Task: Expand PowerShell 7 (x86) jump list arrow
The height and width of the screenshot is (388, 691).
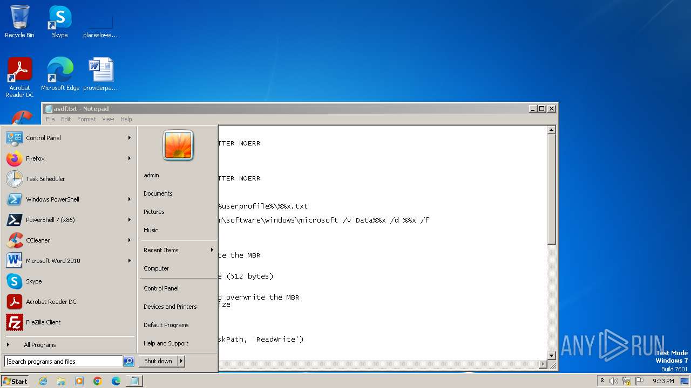Action: pyautogui.click(x=130, y=220)
